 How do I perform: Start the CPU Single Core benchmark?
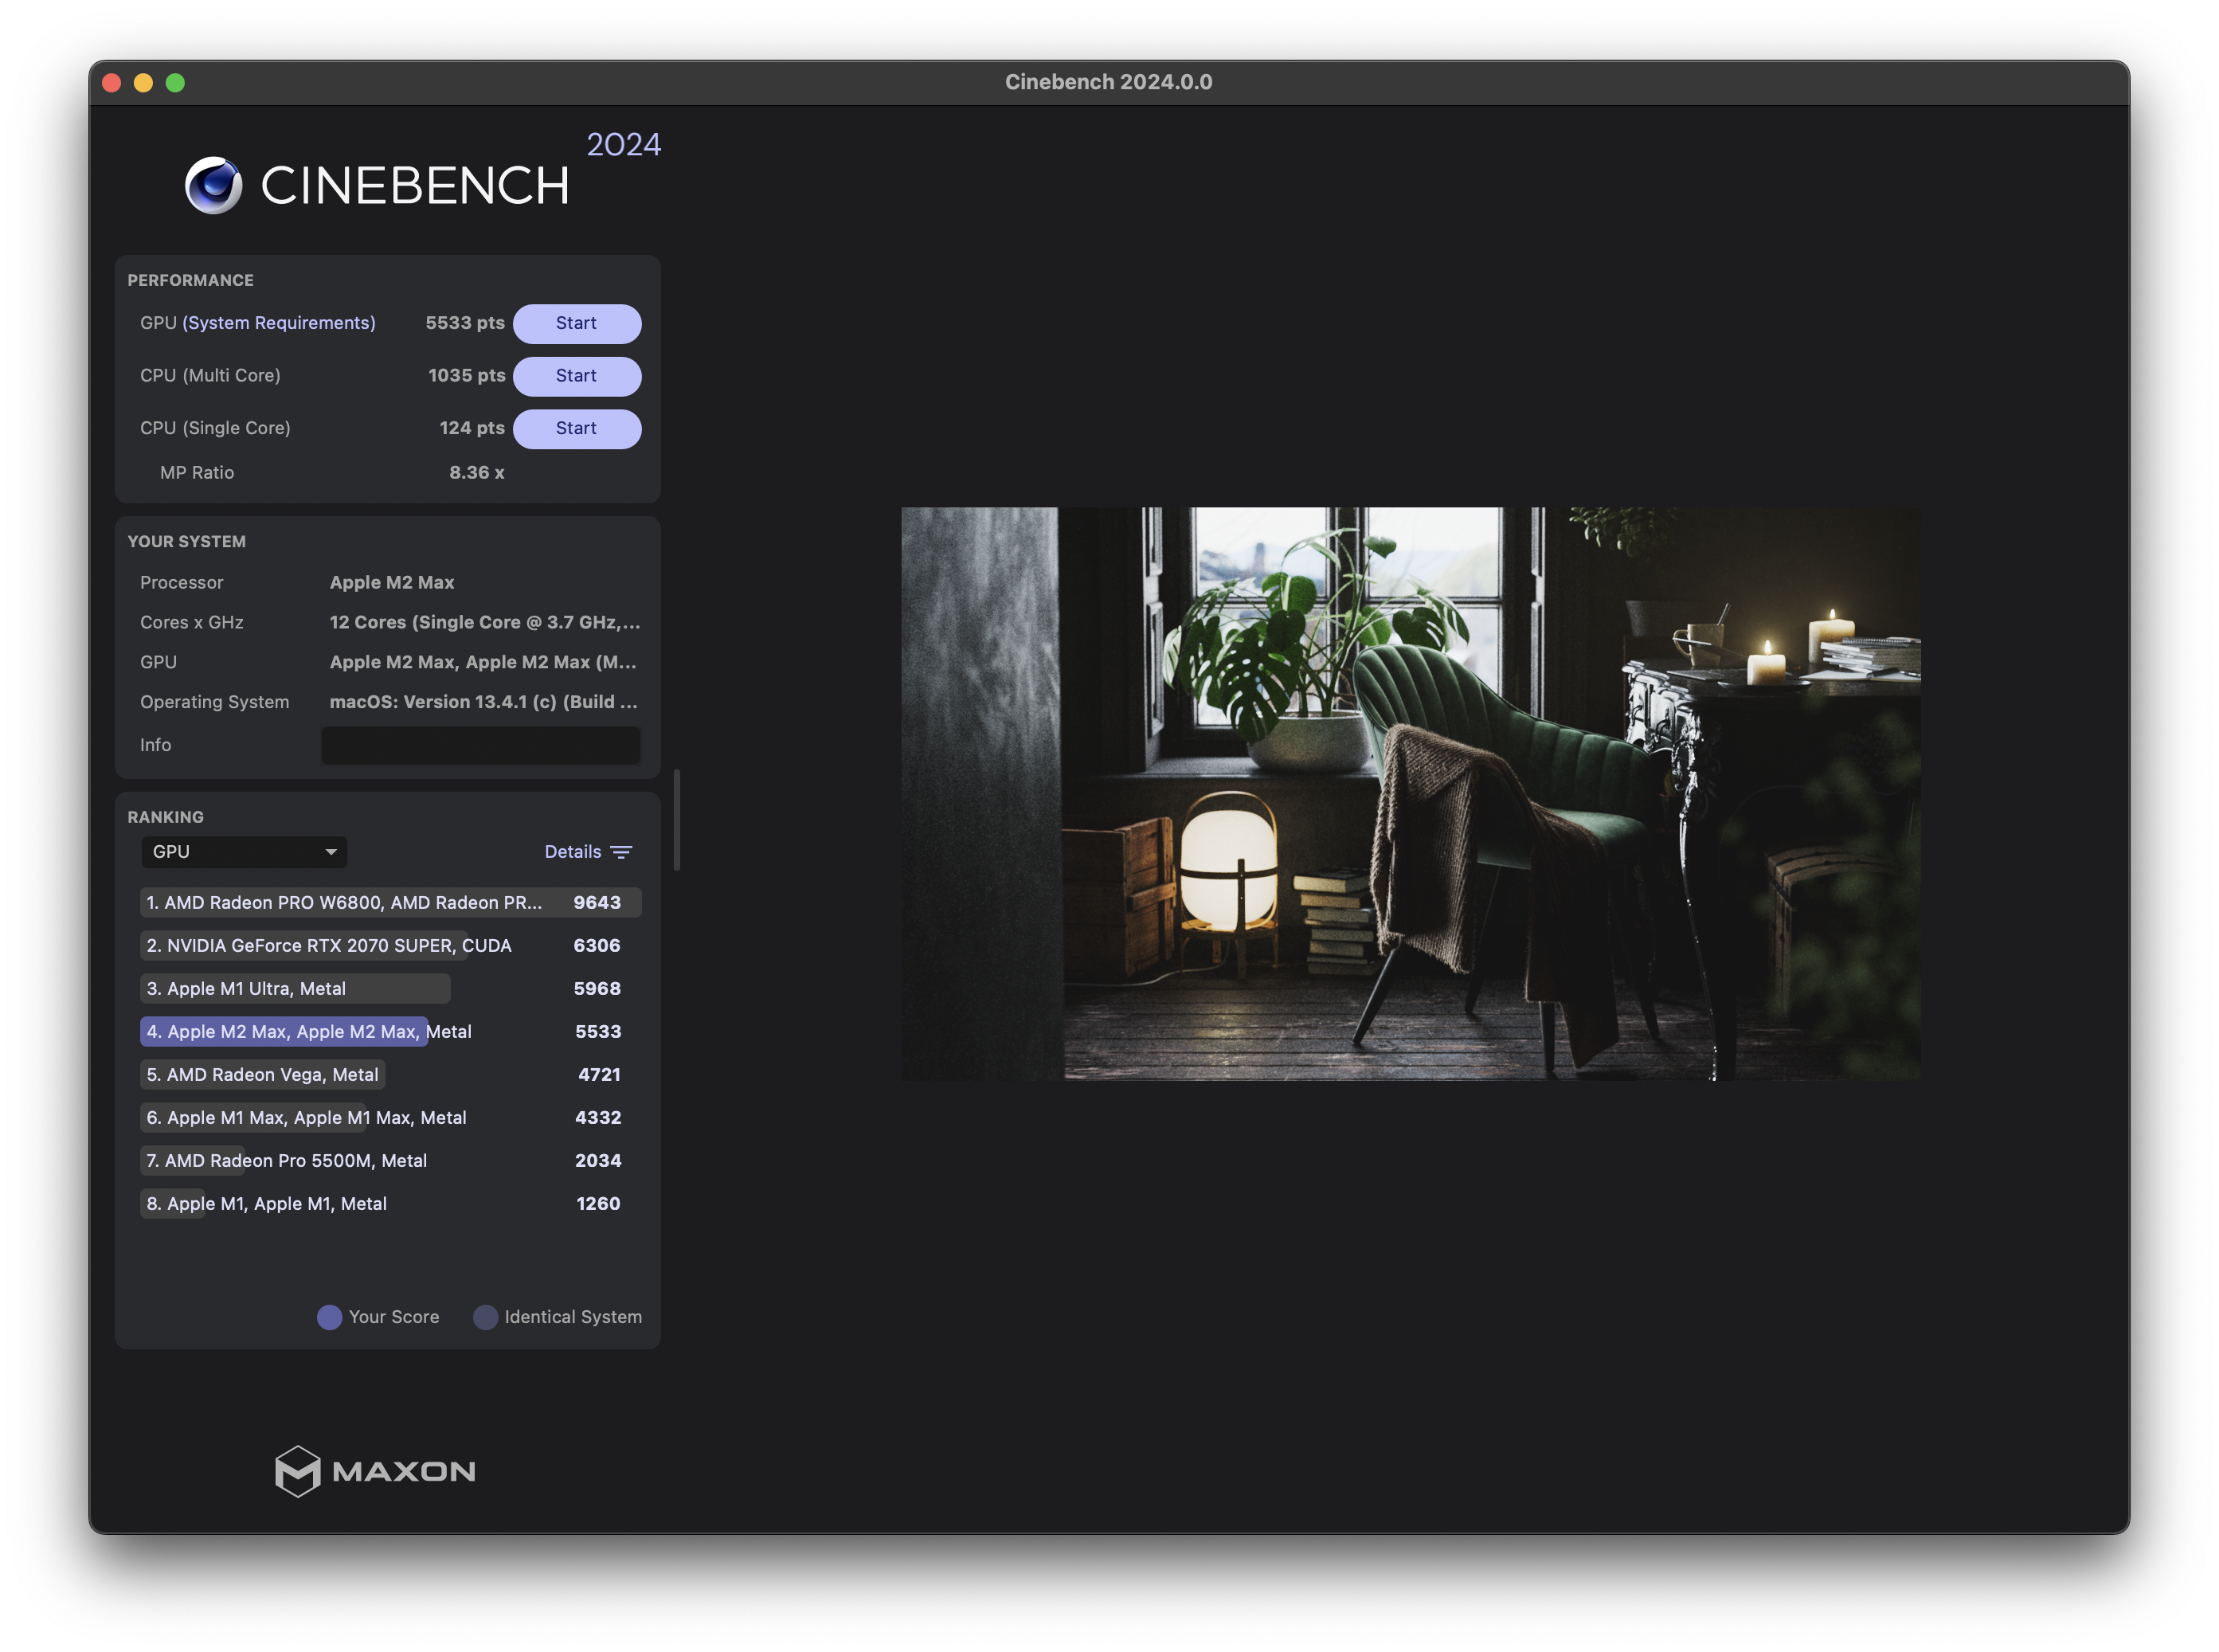(x=576, y=428)
